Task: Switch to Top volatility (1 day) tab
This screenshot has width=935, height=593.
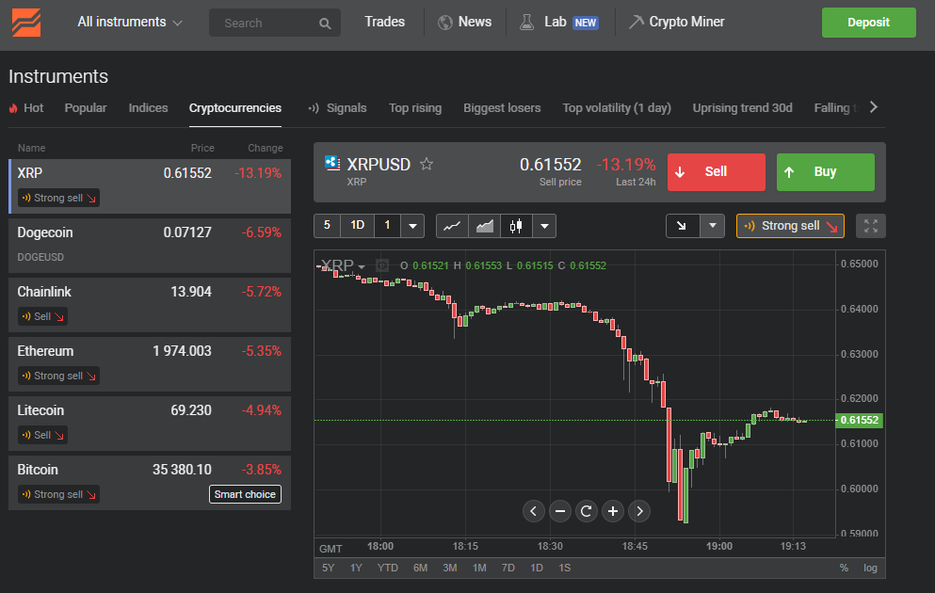Action: [617, 108]
